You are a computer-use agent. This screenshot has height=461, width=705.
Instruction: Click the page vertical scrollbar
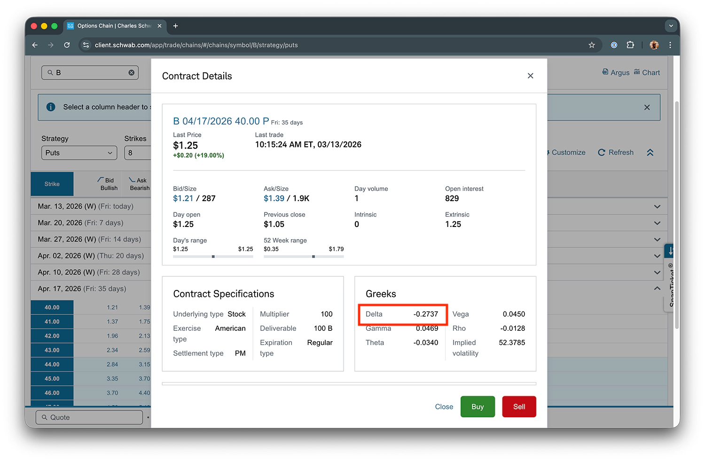(x=677, y=215)
